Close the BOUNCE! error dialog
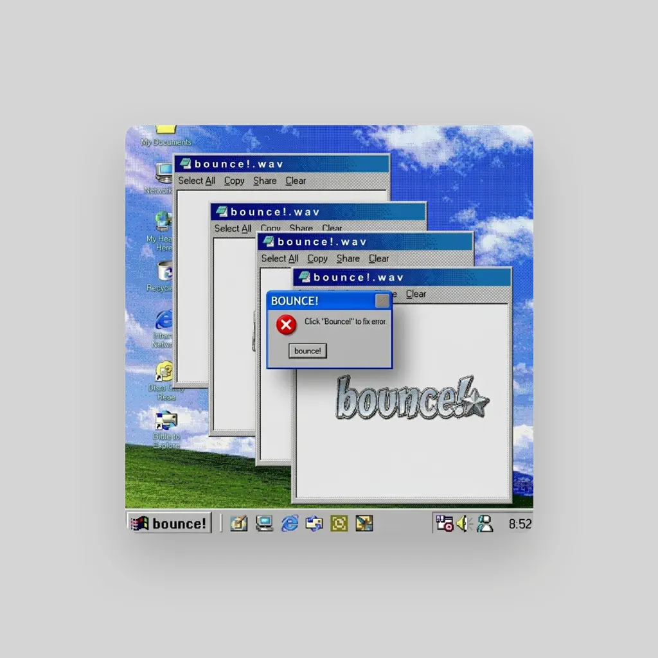658x658 pixels. pos(382,301)
